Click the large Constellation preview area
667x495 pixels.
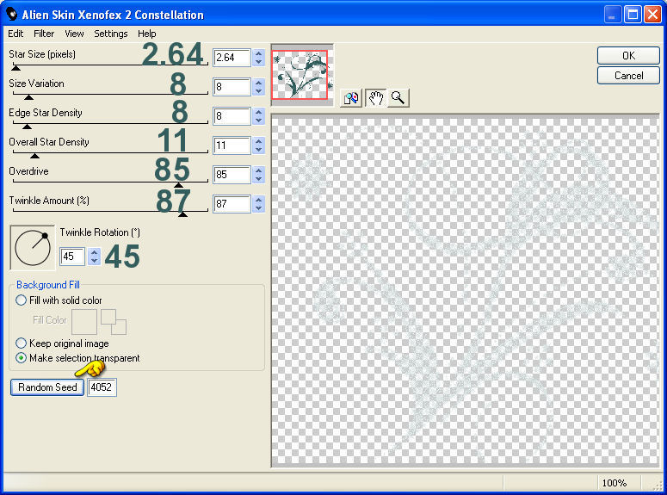pyautogui.click(x=465, y=292)
